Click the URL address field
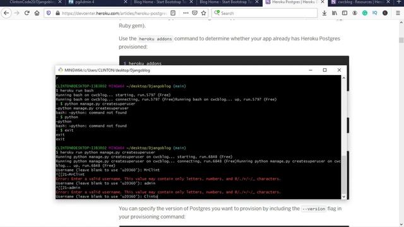 (114, 13)
